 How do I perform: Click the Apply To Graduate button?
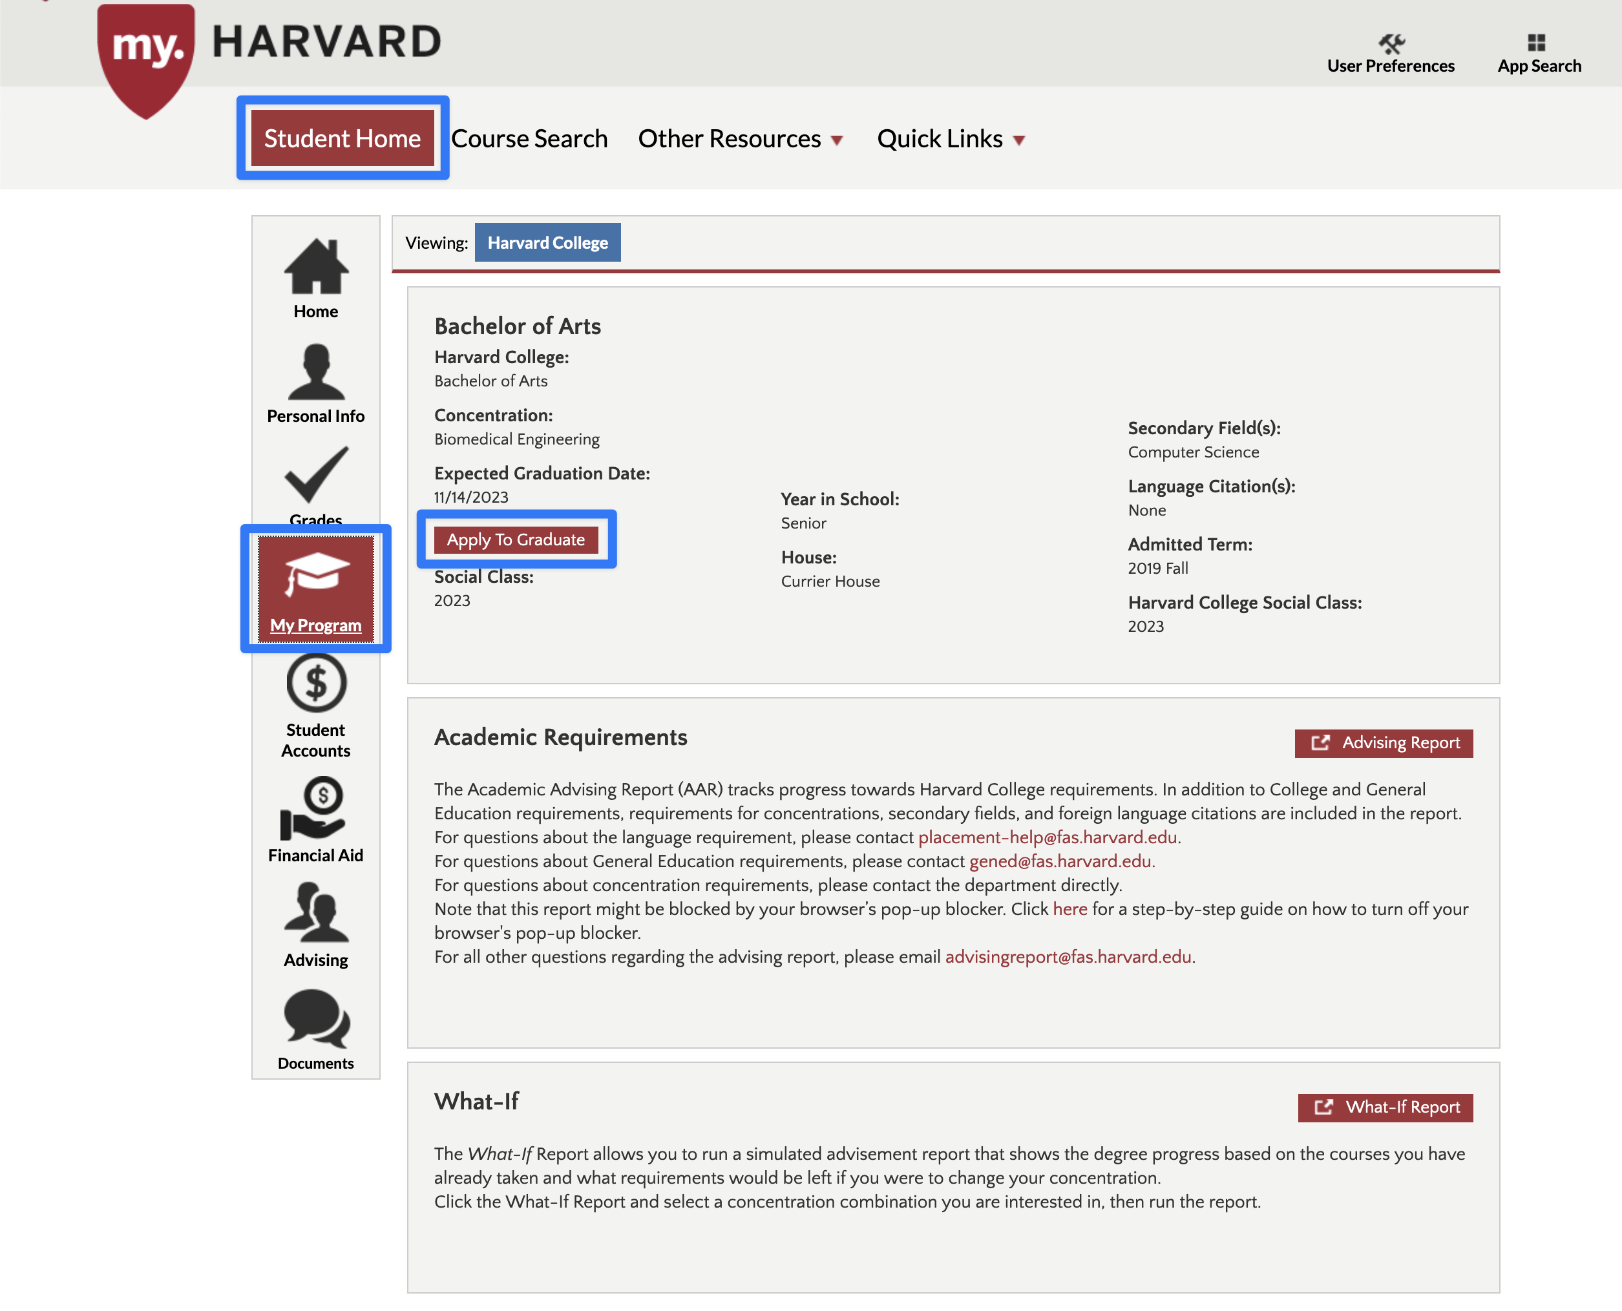click(515, 540)
